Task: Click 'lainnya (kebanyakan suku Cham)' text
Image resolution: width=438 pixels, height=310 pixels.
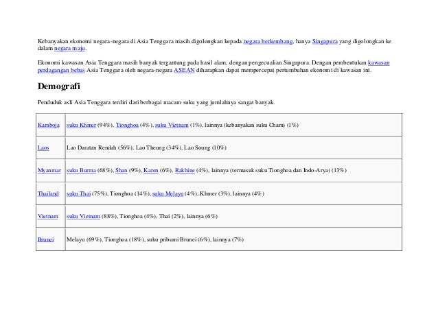Action: 244,125
